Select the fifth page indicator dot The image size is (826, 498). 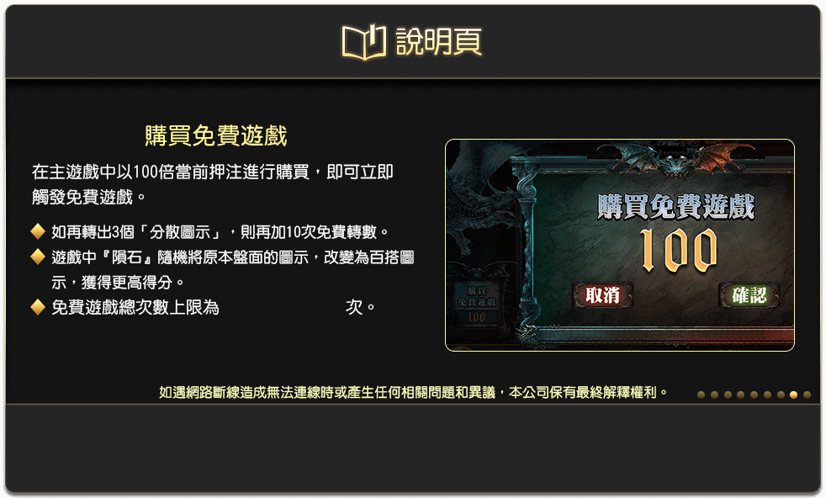pos(754,395)
